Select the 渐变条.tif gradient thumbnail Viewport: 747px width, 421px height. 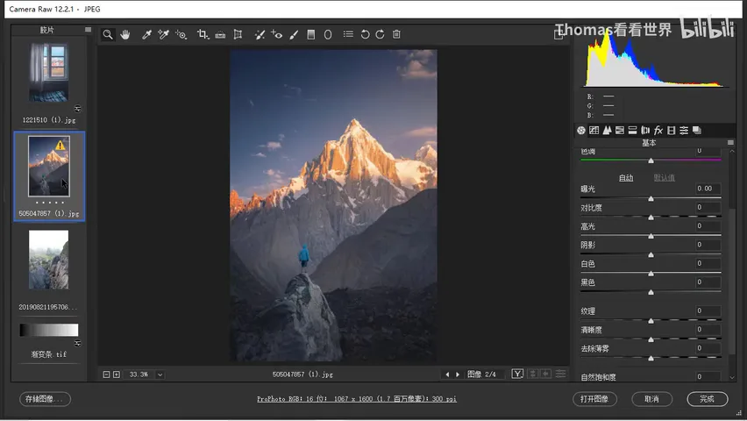(x=48, y=330)
